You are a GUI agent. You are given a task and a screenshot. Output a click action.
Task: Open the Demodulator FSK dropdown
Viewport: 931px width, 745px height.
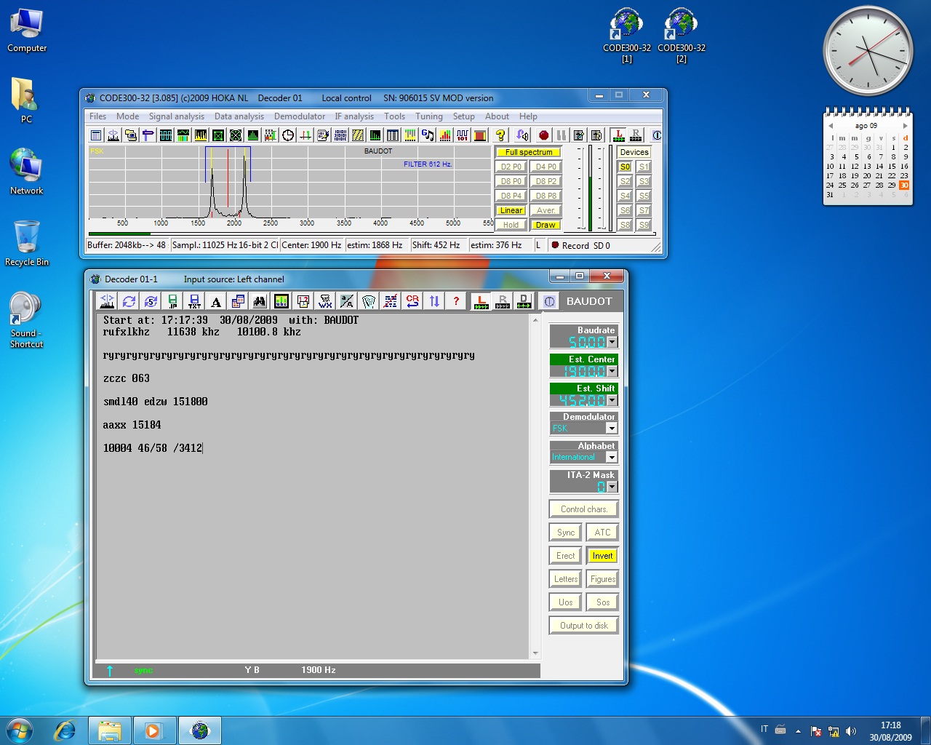coord(612,429)
